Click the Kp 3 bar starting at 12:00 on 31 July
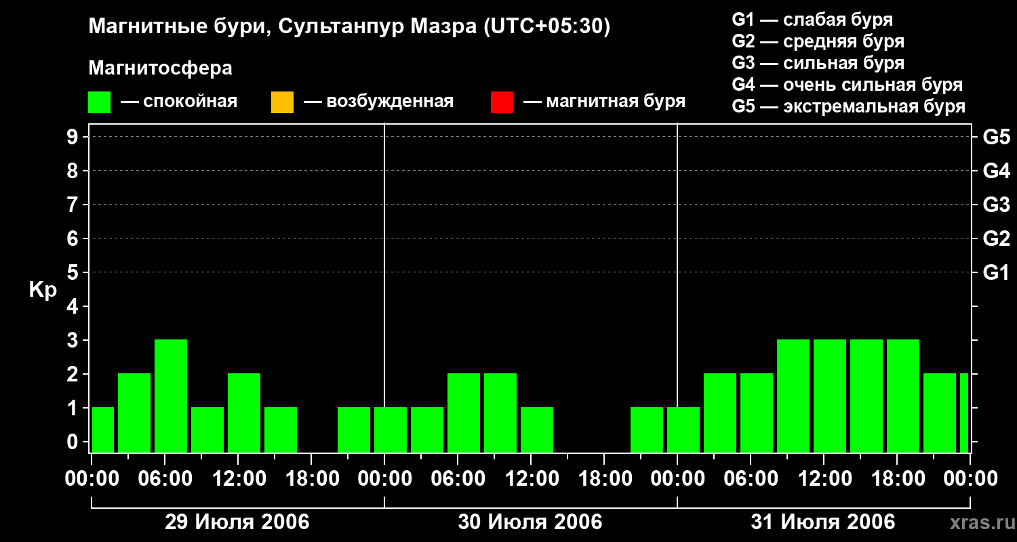 (830, 396)
